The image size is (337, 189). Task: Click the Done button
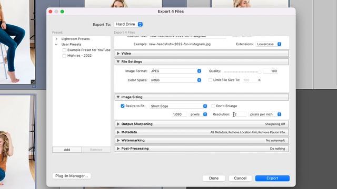tap(214, 178)
